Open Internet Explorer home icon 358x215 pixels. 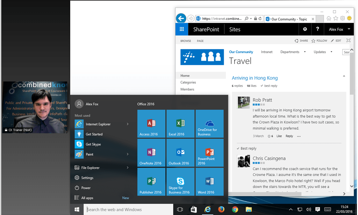pyautogui.click(x=329, y=19)
